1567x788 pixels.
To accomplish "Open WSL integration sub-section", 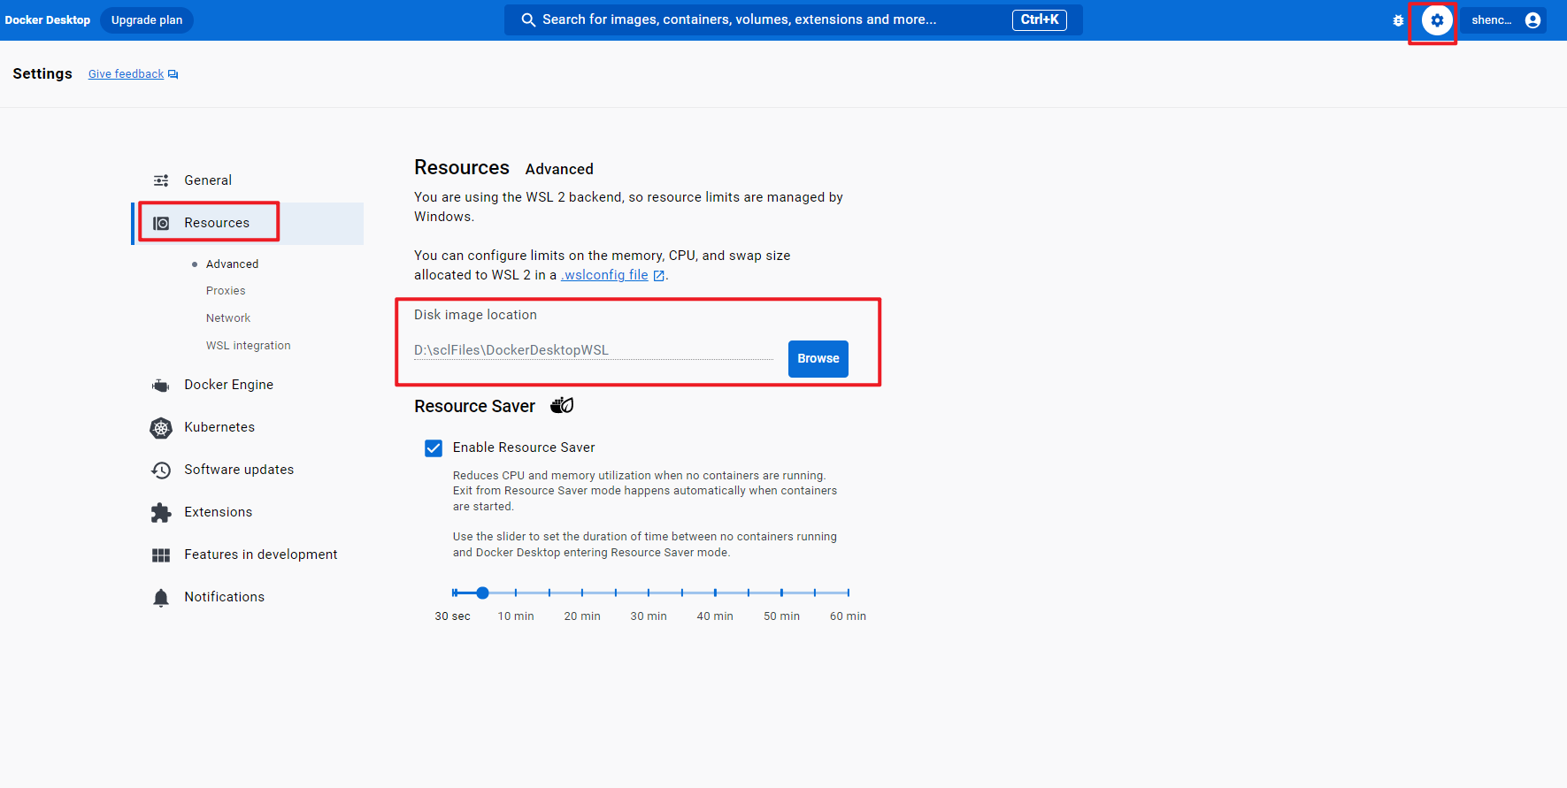I will (x=248, y=346).
